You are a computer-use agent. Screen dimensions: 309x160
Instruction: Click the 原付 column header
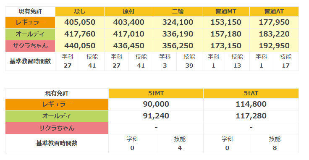128,11
